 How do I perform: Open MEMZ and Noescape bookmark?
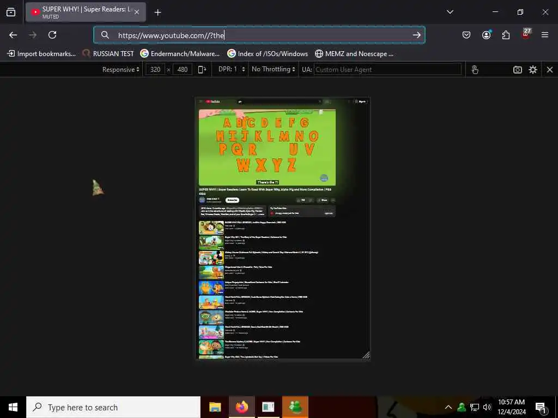pos(354,54)
